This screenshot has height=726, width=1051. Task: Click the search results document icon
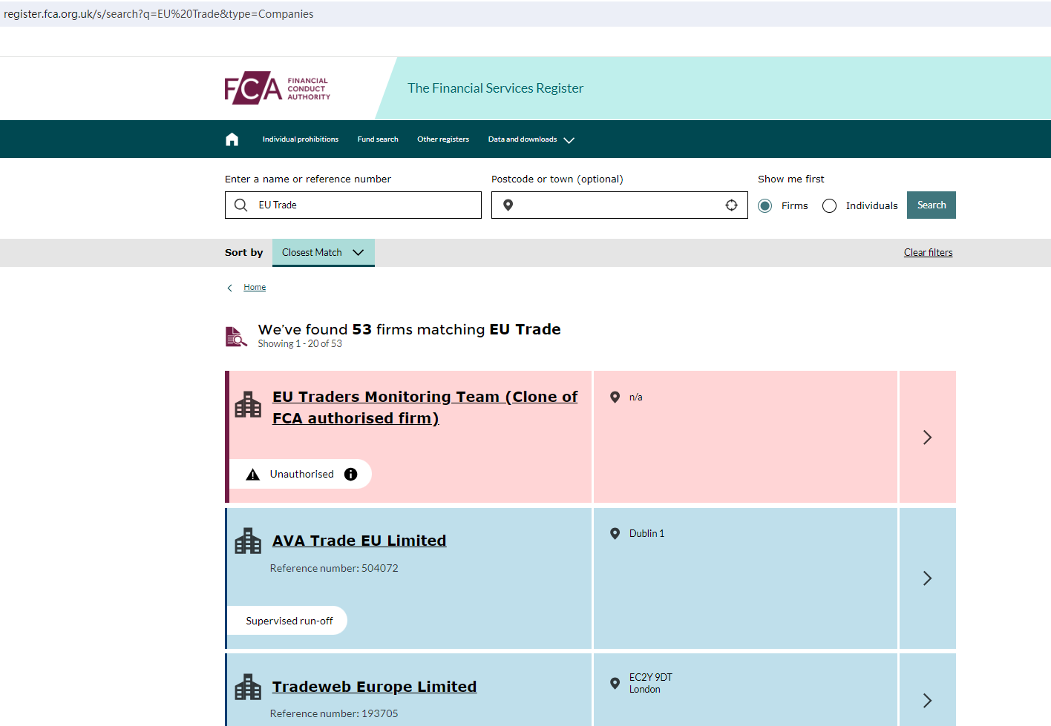click(236, 337)
